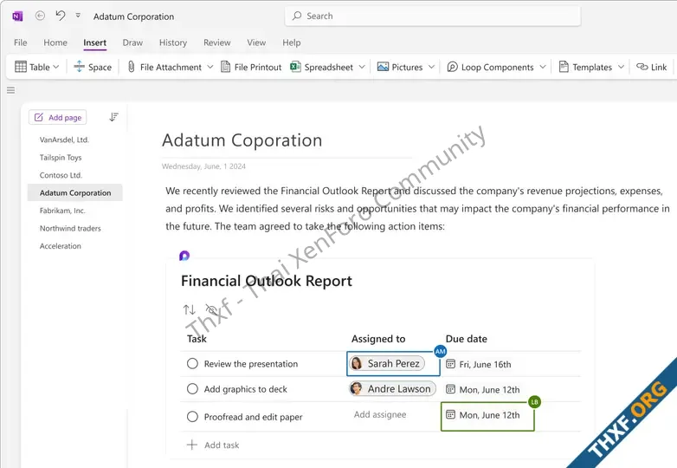Click the AM collaborator badge

tap(440, 351)
